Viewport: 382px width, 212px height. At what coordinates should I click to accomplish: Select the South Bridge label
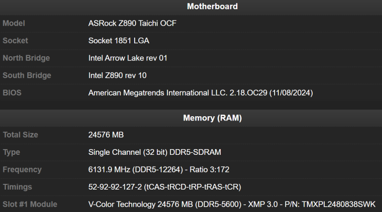click(x=27, y=75)
